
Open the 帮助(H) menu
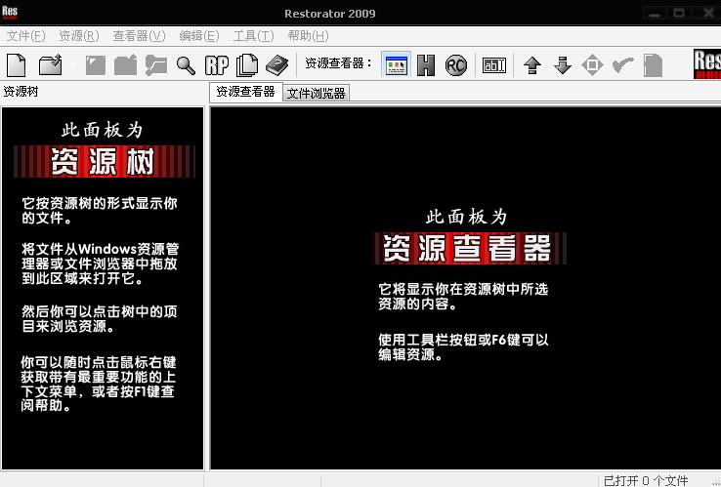[308, 36]
